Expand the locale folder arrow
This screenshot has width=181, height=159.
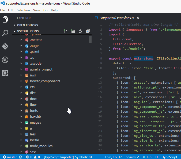[x=21, y=140]
